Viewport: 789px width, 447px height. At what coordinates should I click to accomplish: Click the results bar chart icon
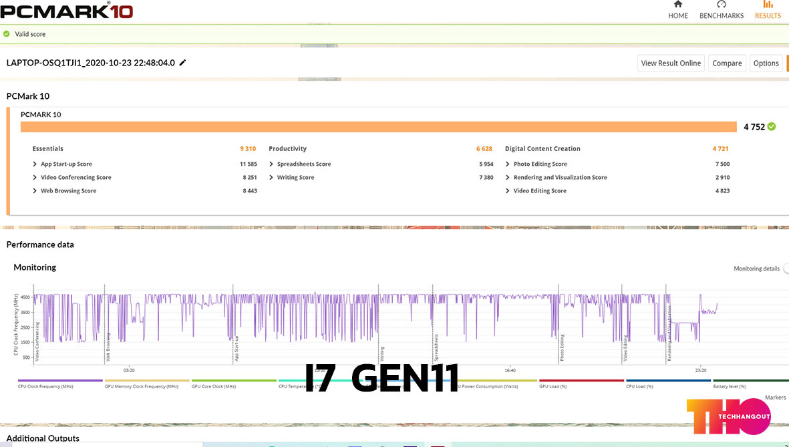click(768, 5)
